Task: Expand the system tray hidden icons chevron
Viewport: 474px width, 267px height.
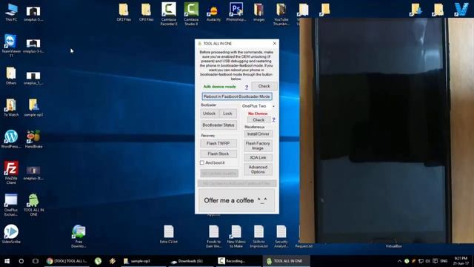Action: tap(399, 261)
